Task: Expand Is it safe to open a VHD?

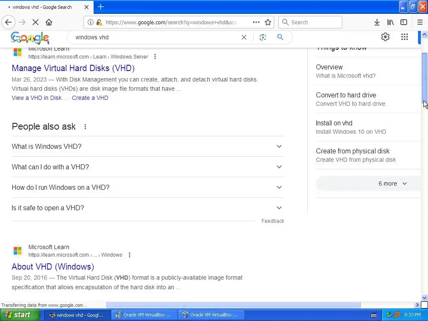Action: [148, 208]
